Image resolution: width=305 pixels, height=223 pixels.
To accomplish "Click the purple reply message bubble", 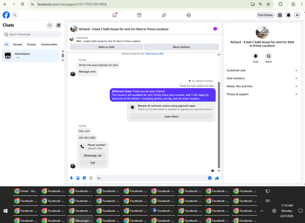I will 162,95.
